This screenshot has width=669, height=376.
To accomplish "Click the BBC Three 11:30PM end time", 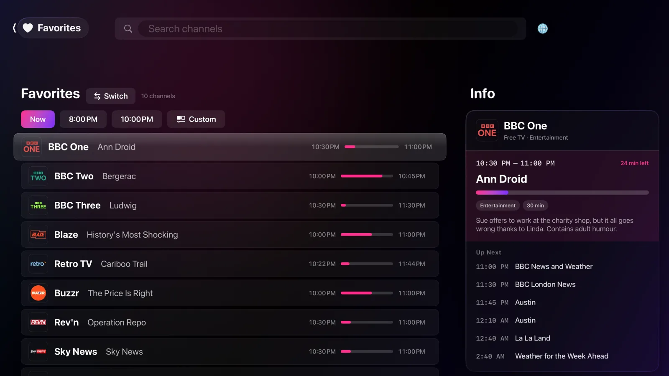I will pos(411,206).
